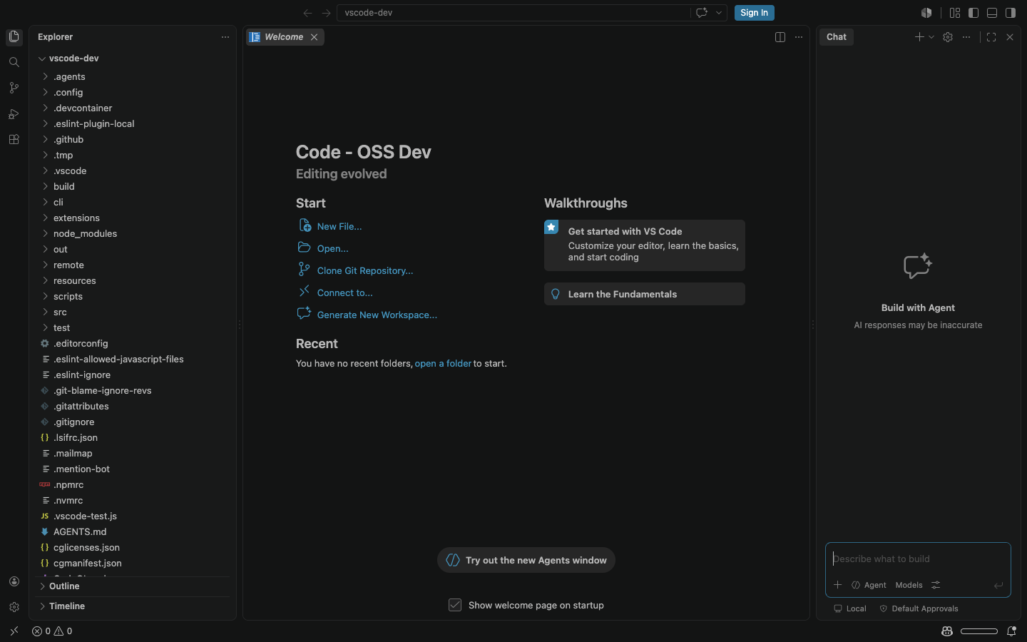Image resolution: width=1027 pixels, height=642 pixels.
Task: Open cglicenses.json file in explorer
Action: pos(133,548)
